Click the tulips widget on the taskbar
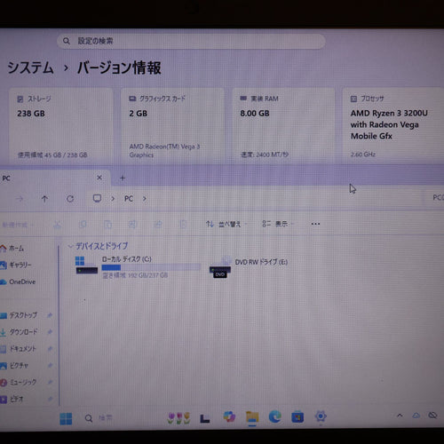Viewport: 444px width, 444px height. 178,418
